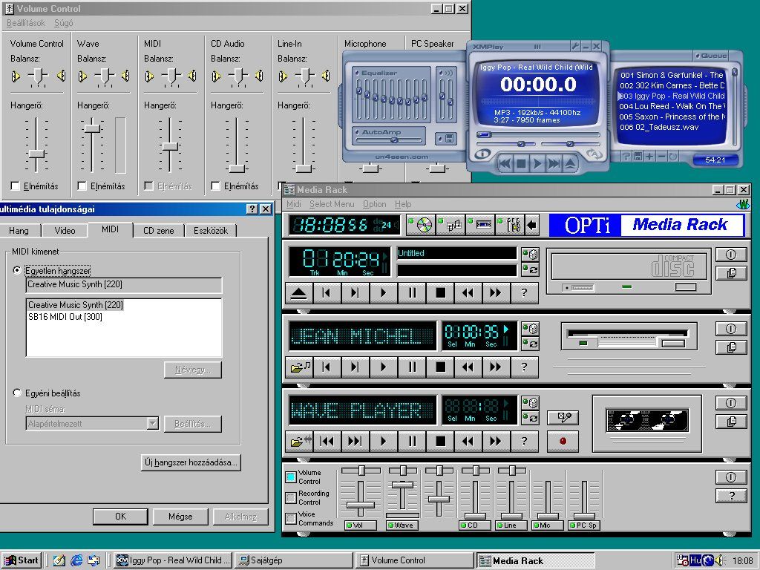This screenshot has width=760, height=570.
Task: Switch to the Hang tab
Action: point(19,231)
